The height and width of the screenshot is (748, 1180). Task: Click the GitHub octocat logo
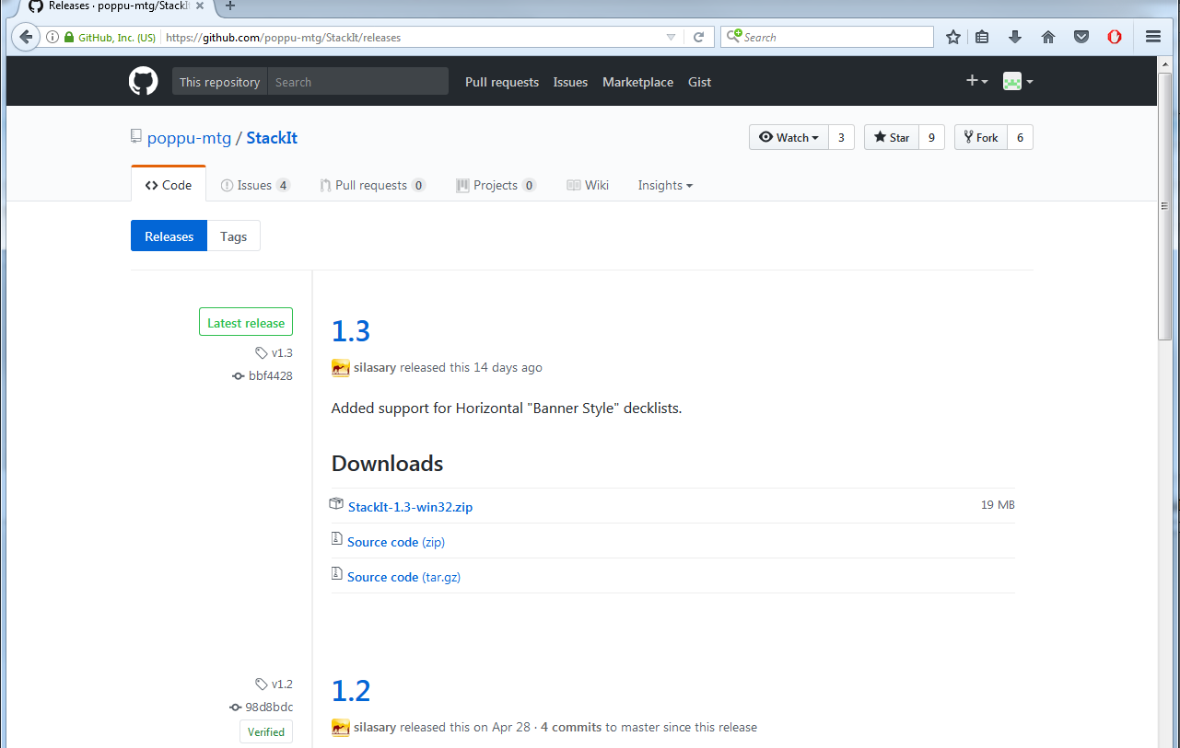[x=143, y=81]
